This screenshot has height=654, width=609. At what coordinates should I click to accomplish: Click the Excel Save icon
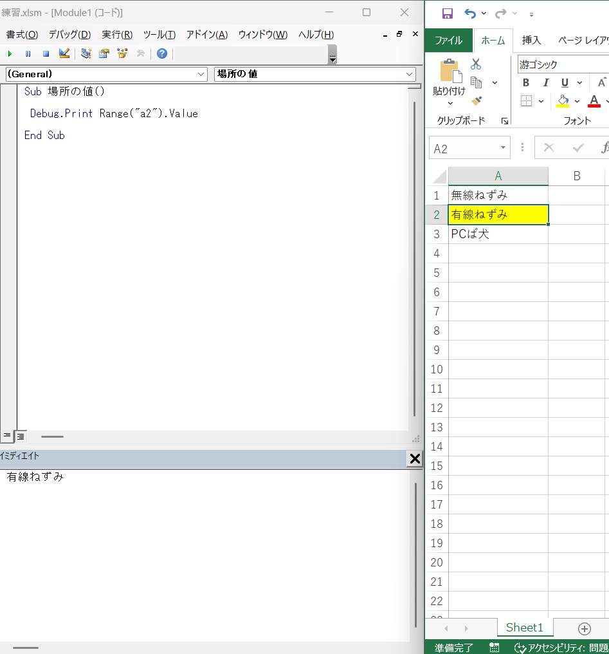(448, 14)
